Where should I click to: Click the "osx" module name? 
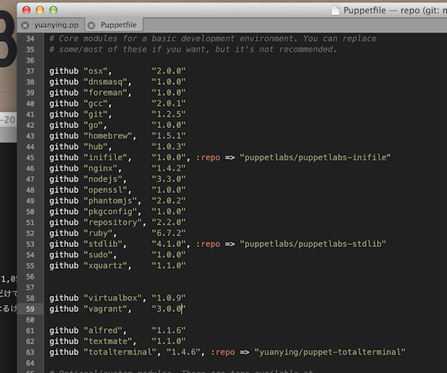[x=95, y=71]
